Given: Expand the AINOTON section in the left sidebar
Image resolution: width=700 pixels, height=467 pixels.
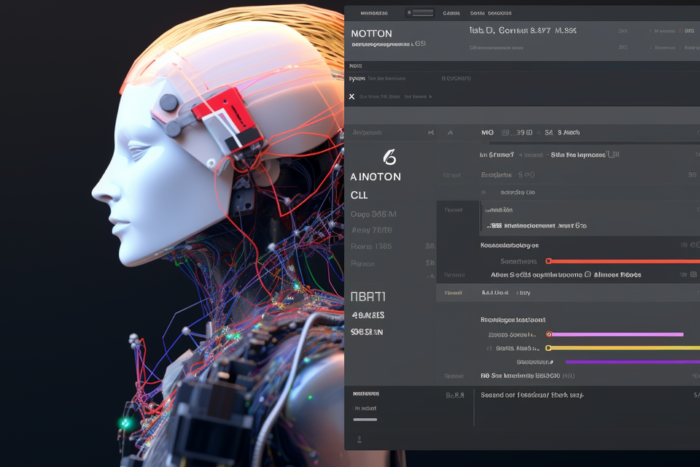Looking at the screenshot, I should pyautogui.click(x=376, y=177).
